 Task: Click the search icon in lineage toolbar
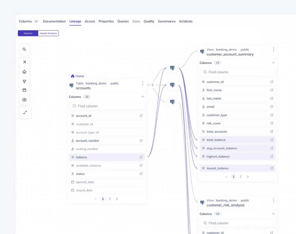pyautogui.click(x=24, y=49)
